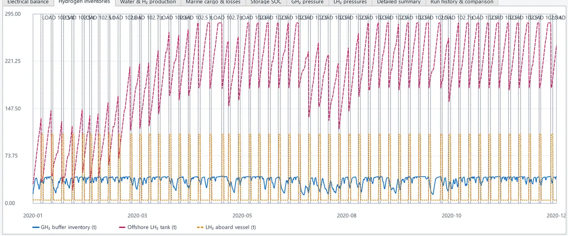The image size is (568, 236).
Task: Select the Hydrogen inventories tab
Action: pos(84,2)
